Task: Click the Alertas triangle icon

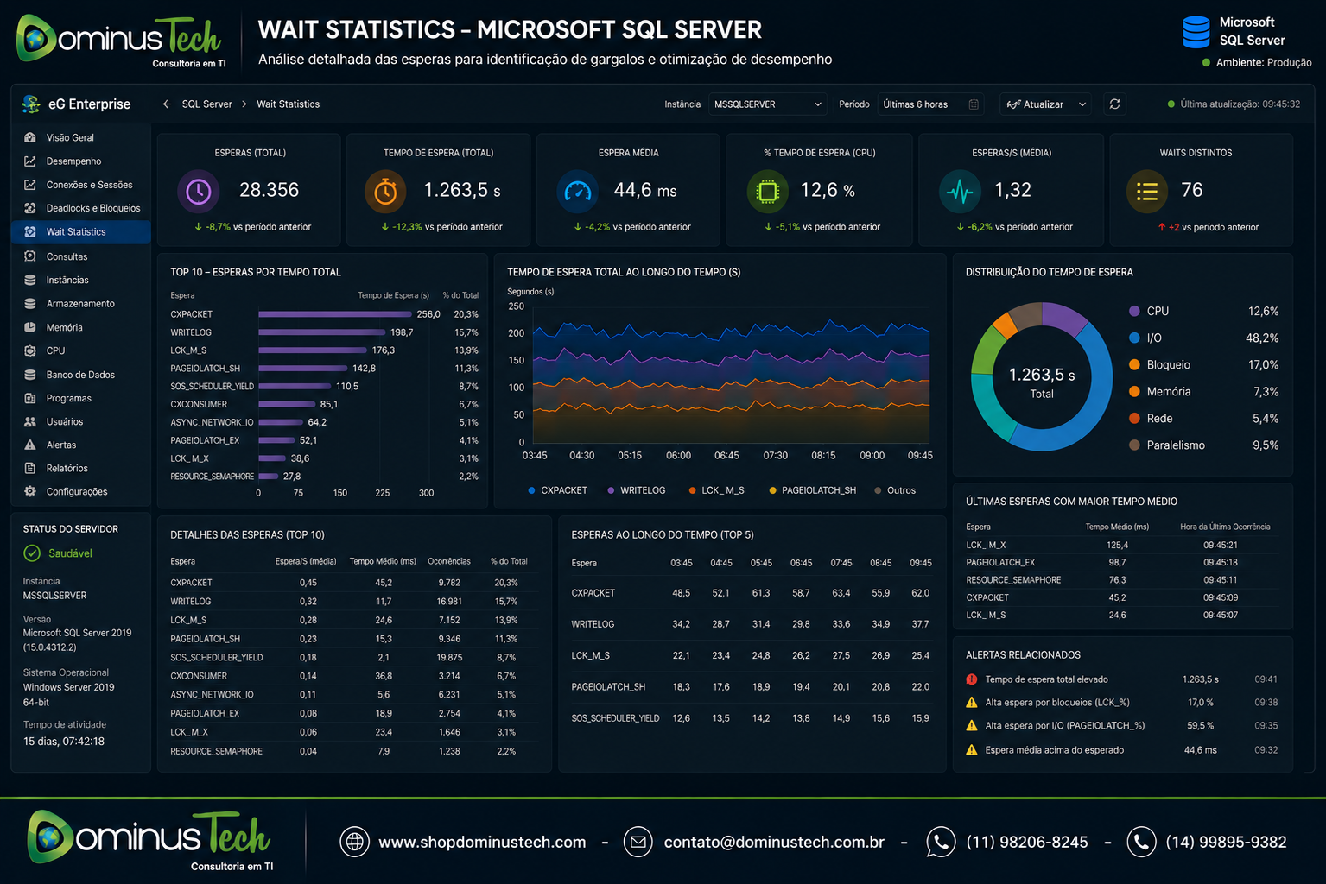Action: 30,445
